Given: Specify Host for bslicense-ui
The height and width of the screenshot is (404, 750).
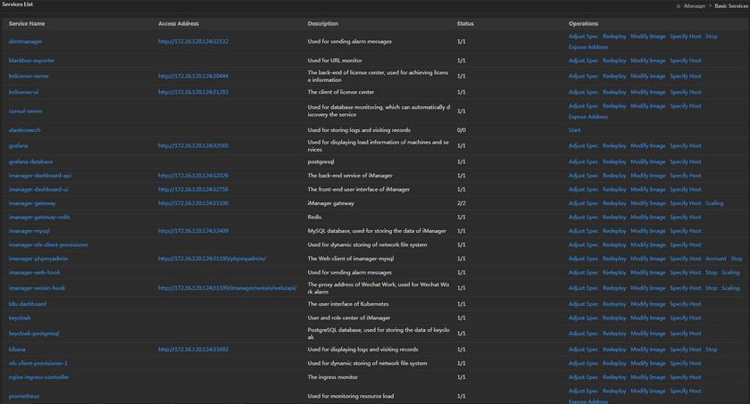Looking at the screenshot, I should pyautogui.click(x=686, y=92).
